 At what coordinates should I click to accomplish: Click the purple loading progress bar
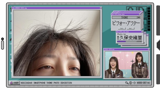[x=129, y=41]
